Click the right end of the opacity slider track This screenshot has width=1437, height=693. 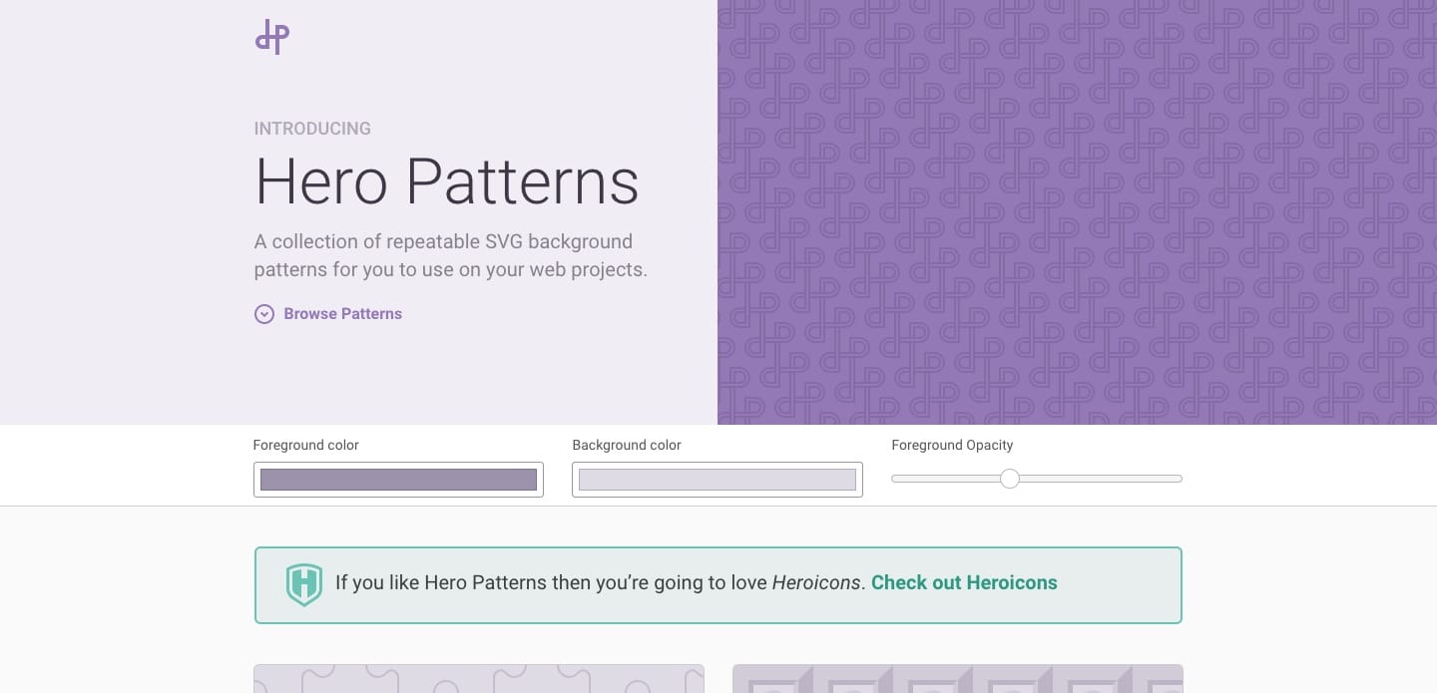click(1176, 479)
